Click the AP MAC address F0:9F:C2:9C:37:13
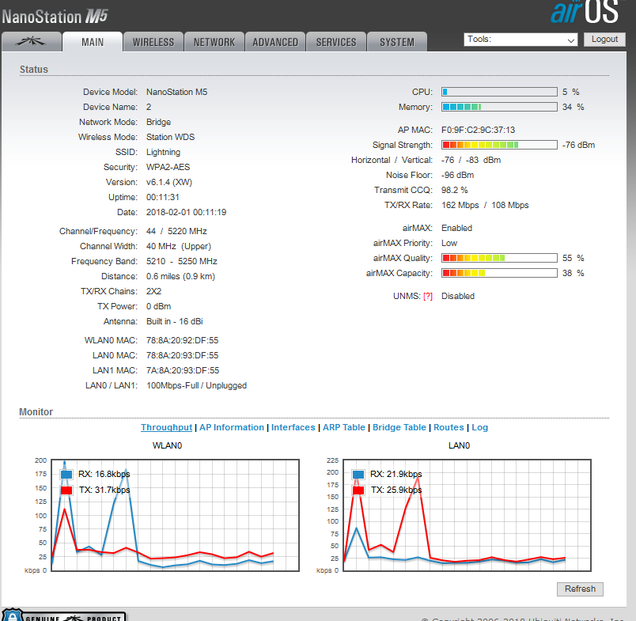This screenshot has width=636, height=621. tap(479, 131)
